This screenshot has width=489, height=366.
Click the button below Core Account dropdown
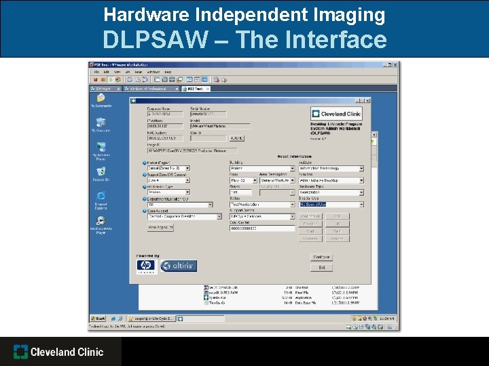[160, 228]
